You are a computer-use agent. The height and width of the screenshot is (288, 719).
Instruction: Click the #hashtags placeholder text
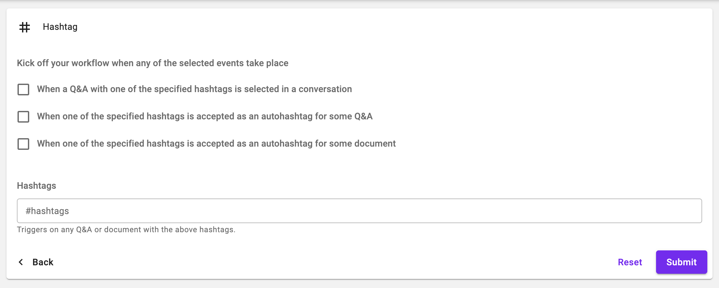(x=47, y=211)
